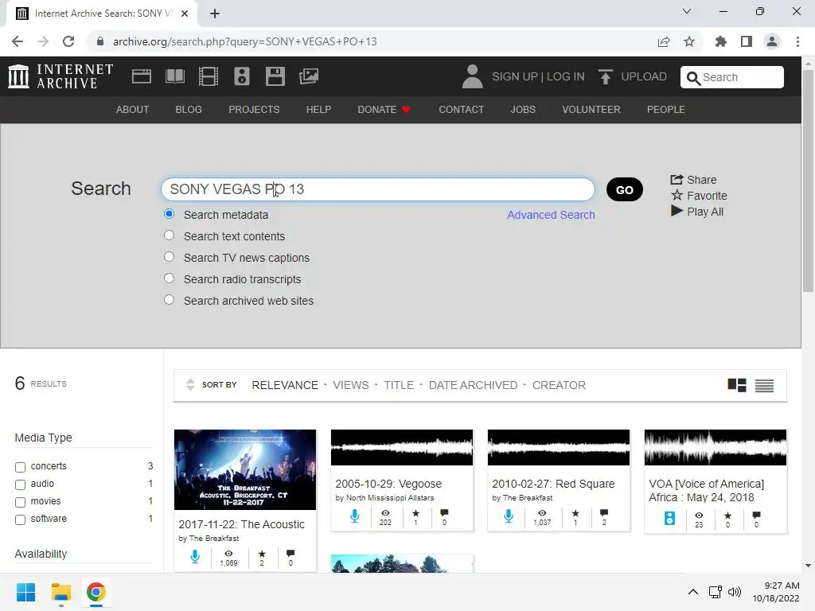Select Search text contents radio button
The width and height of the screenshot is (815, 611).
point(169,235)
